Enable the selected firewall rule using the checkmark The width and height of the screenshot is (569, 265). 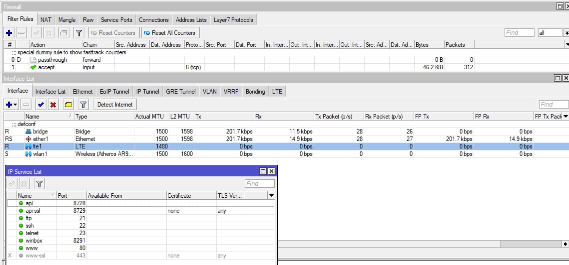36,32
